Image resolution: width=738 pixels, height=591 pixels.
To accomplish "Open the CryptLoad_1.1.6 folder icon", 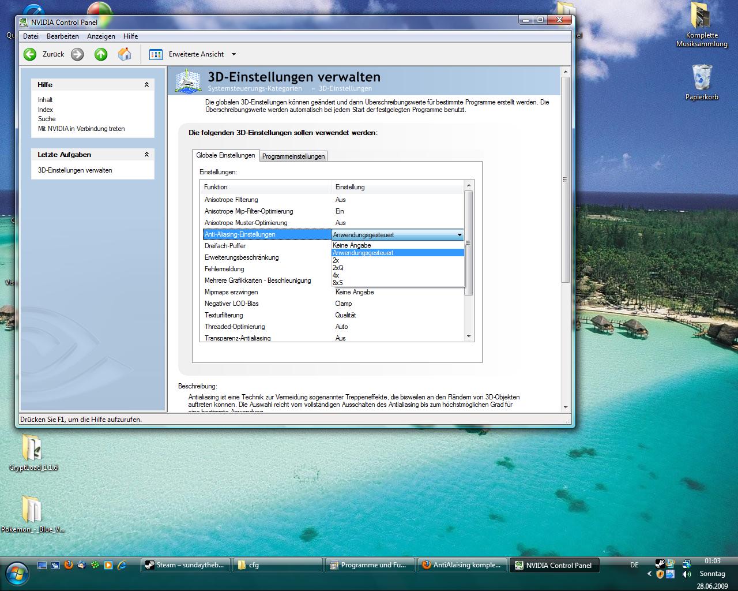I will tap(33, 452).
